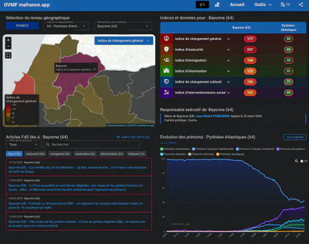The height and width of the screenshot is (244, 309).
Task: Open the black X social button in header
Action: 202,5
